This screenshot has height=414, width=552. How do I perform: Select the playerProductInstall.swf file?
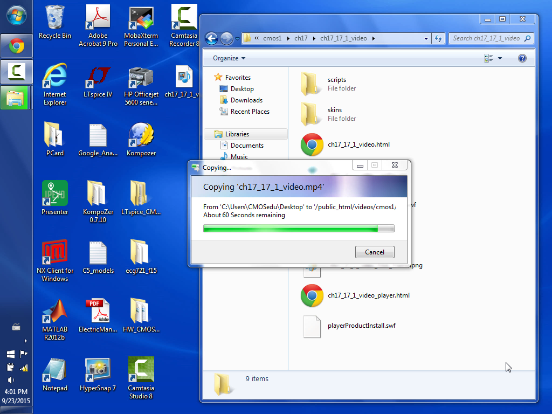tap(349, 326)
